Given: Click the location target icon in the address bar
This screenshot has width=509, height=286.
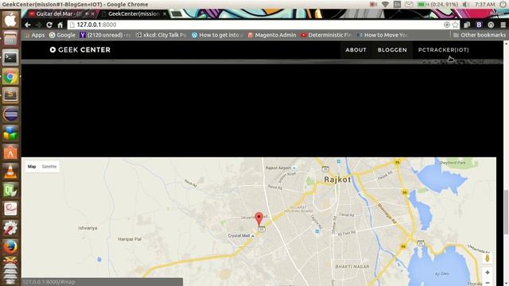Looking at the screenshot, I should (447, 25).
